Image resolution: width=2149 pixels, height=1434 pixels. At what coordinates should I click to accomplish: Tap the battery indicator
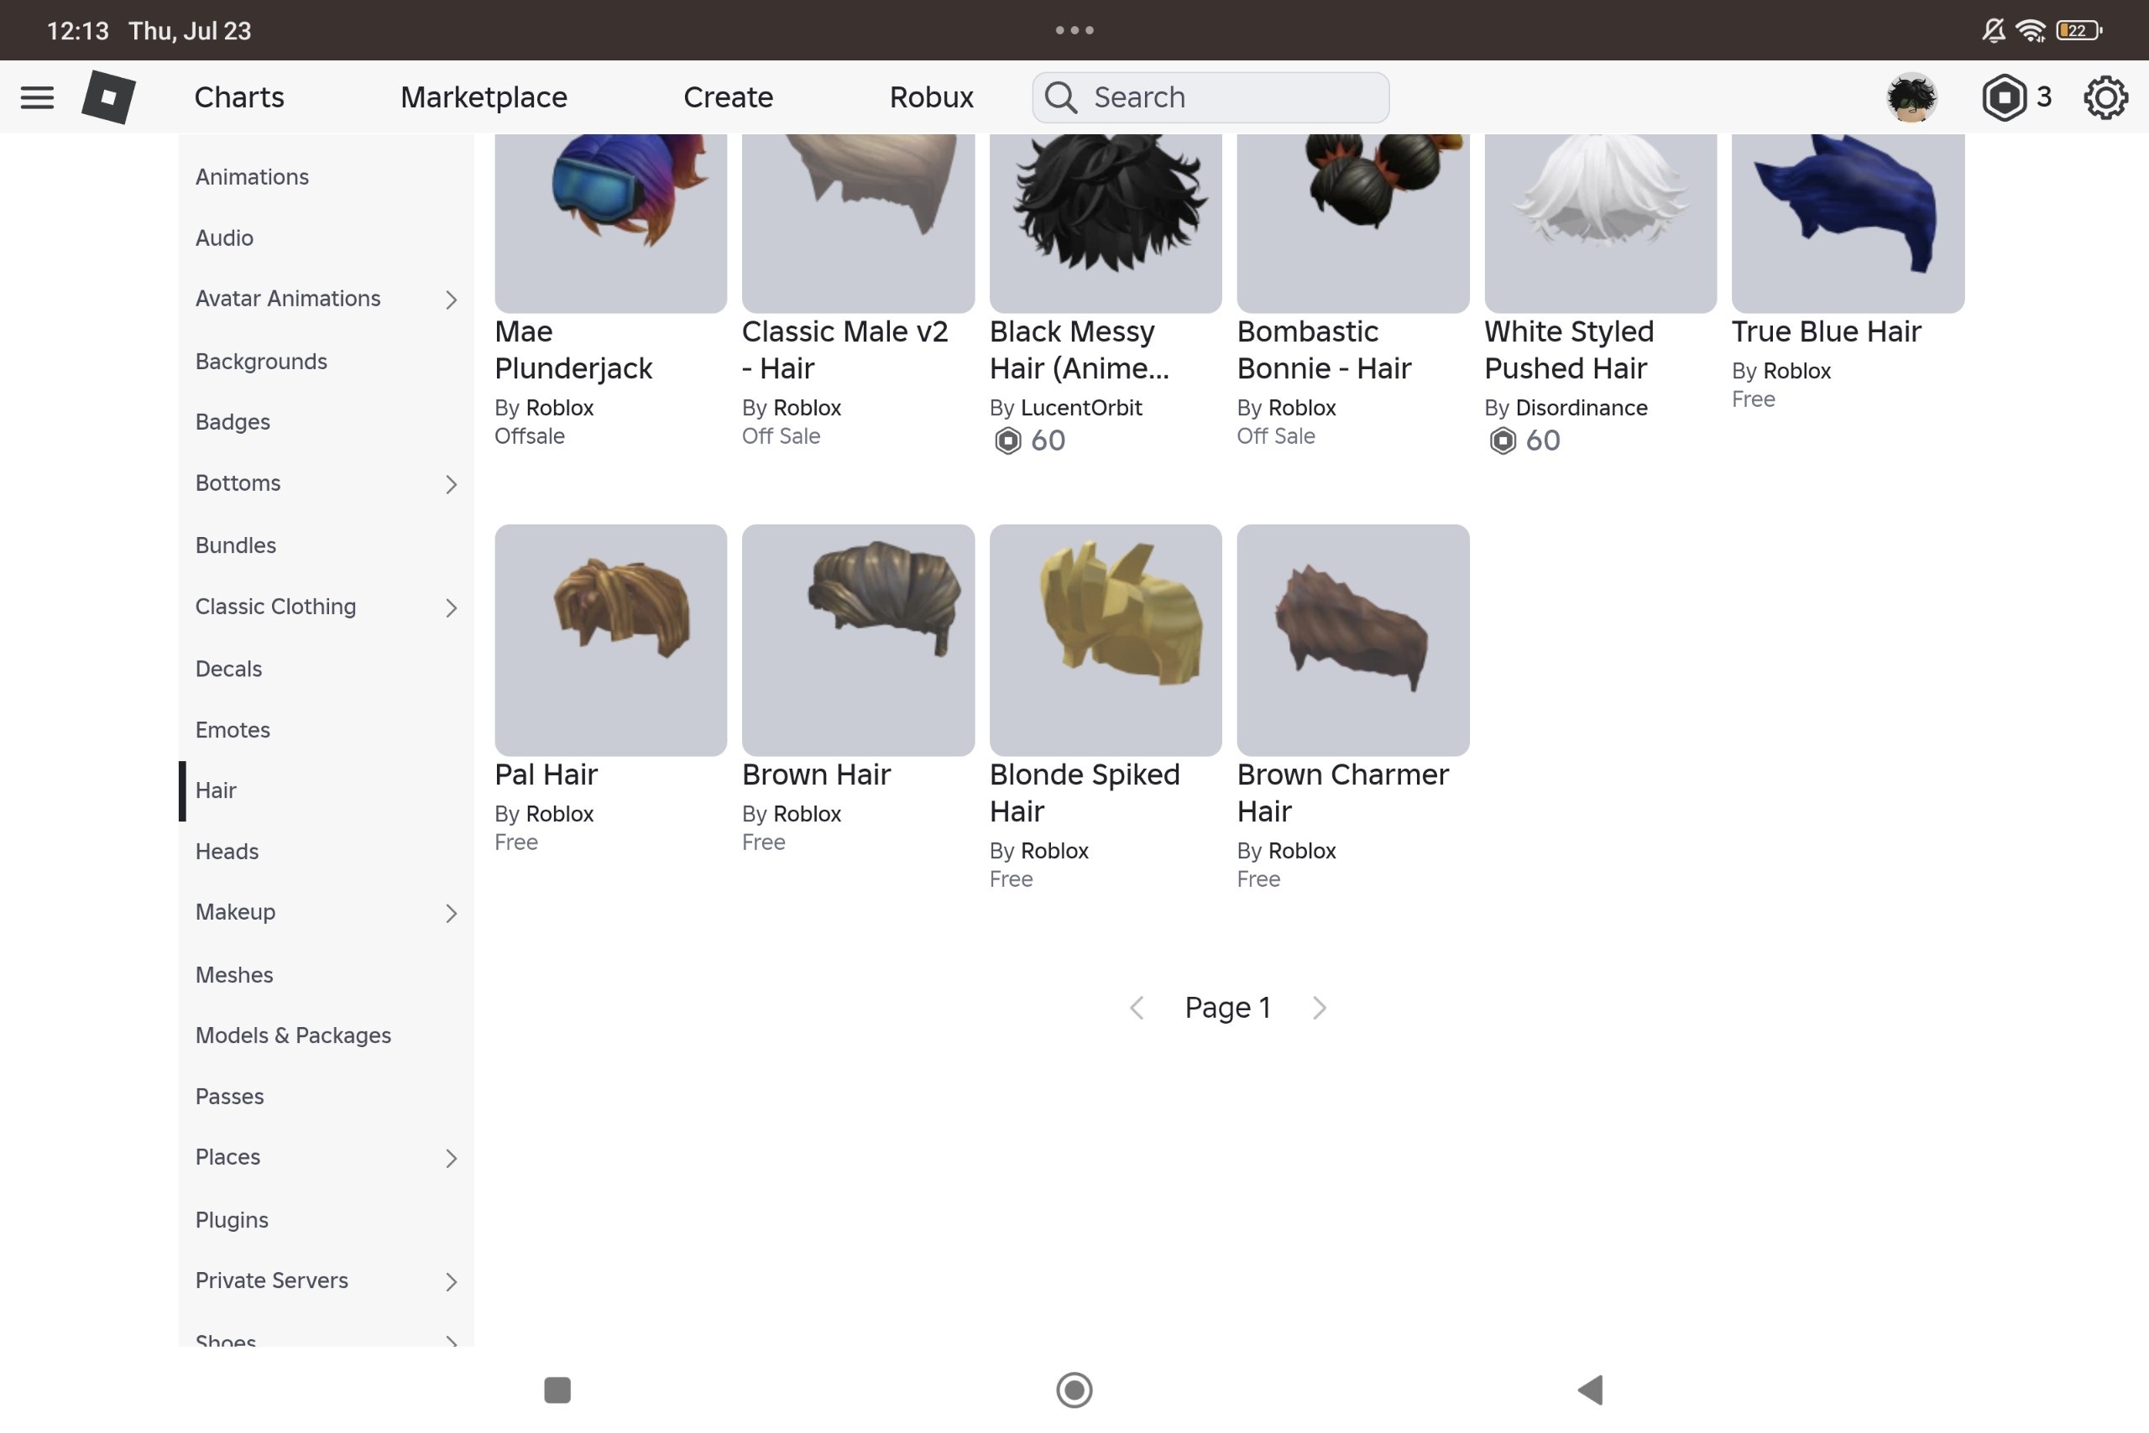(x=2078, y=30)
